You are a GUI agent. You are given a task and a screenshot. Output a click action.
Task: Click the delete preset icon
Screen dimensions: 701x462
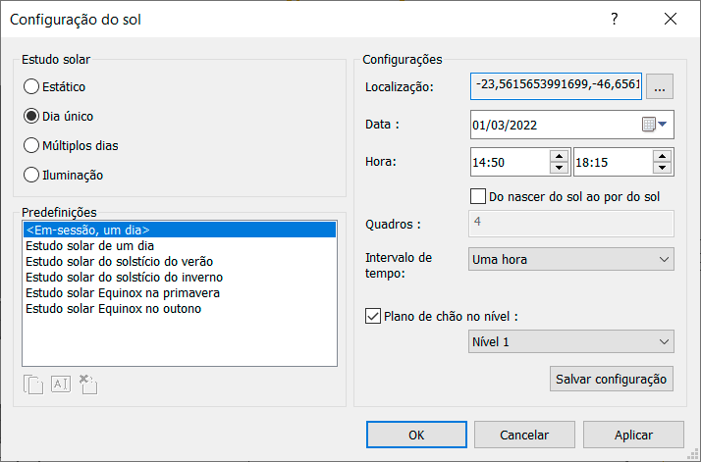pyautogui.click(x=87, y=385)
